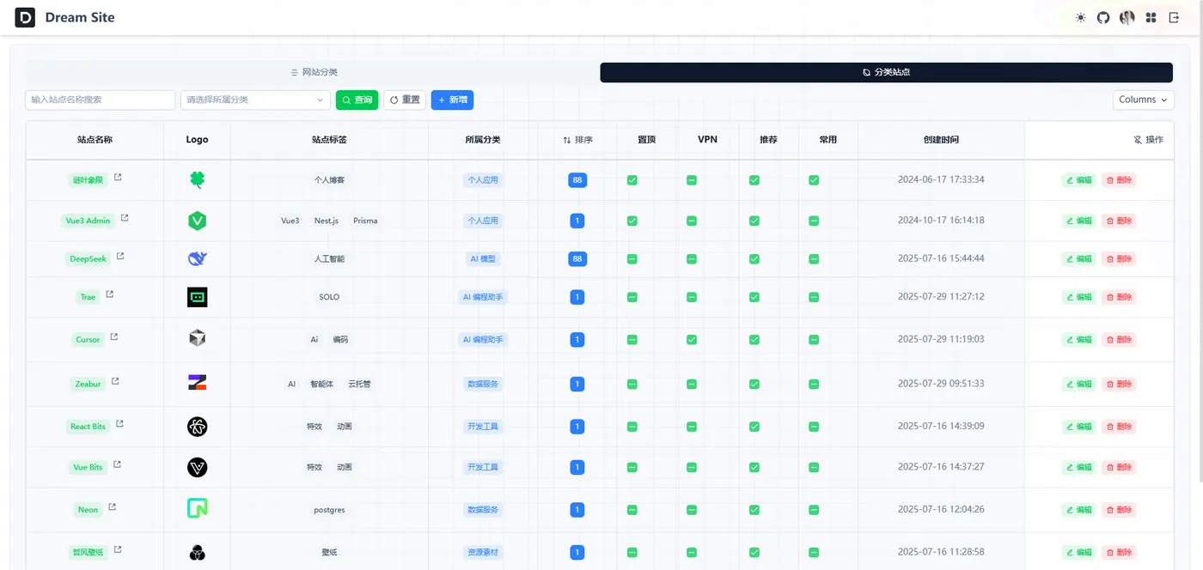This screenshot has height=570, width=1203.
Task: Click the sort arrows icon in 排序 header
Action: (566, 139)
